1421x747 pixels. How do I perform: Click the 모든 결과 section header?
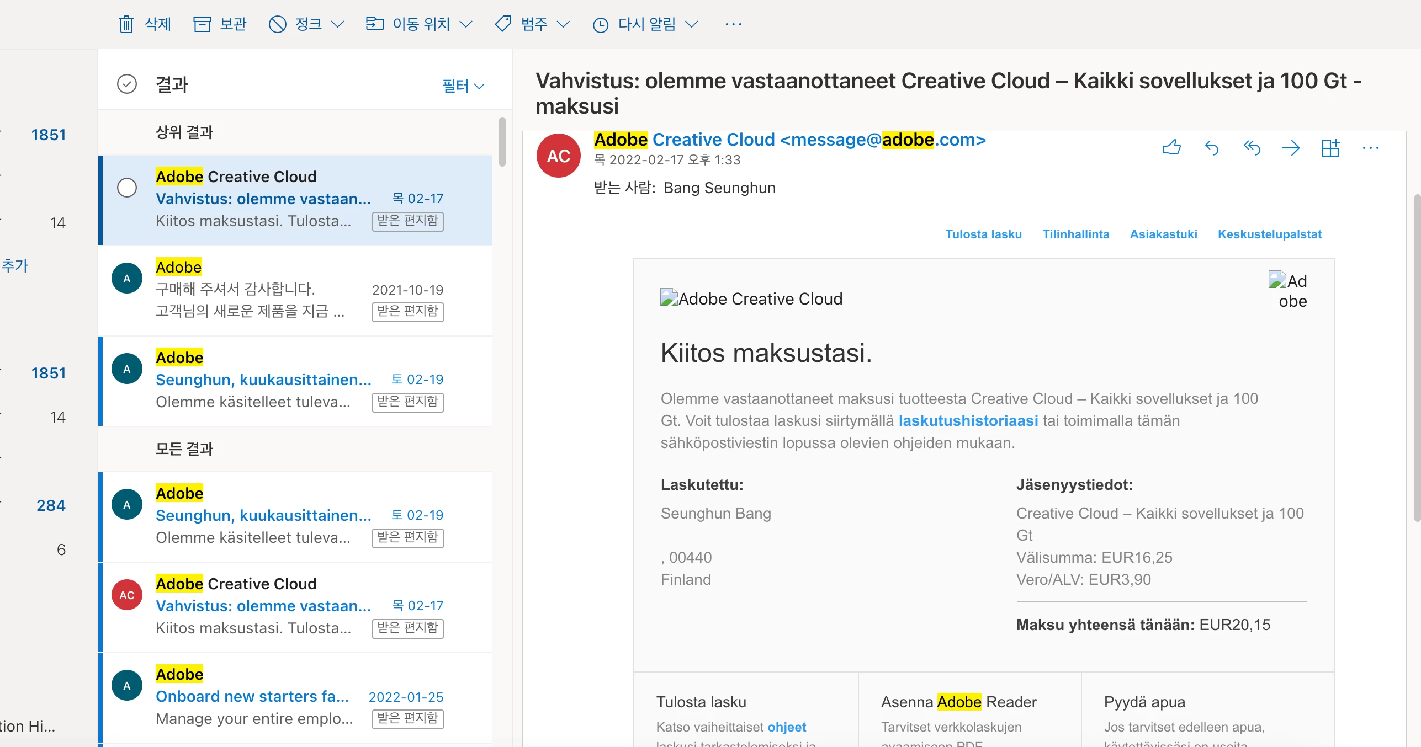click(184, 449)
